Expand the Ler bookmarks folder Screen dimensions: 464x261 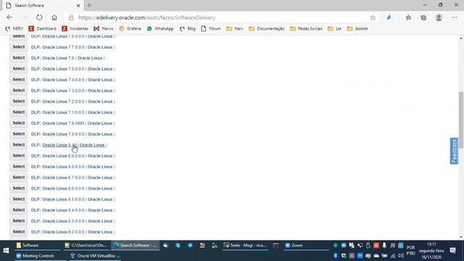coord(335,29)
